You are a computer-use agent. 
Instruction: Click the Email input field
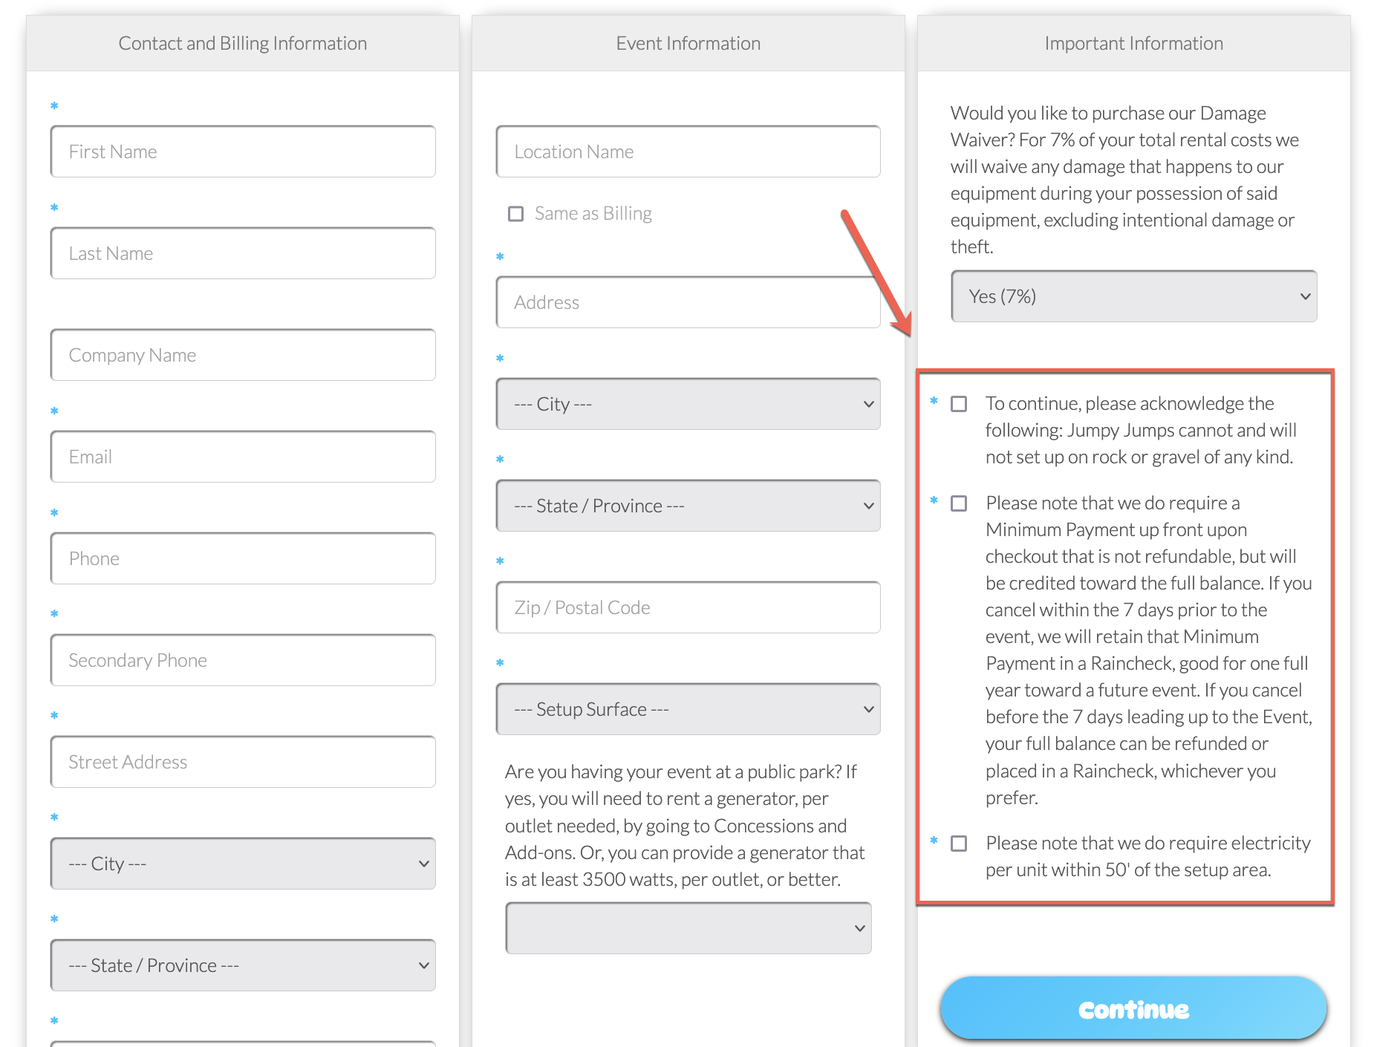coord(243,457)
